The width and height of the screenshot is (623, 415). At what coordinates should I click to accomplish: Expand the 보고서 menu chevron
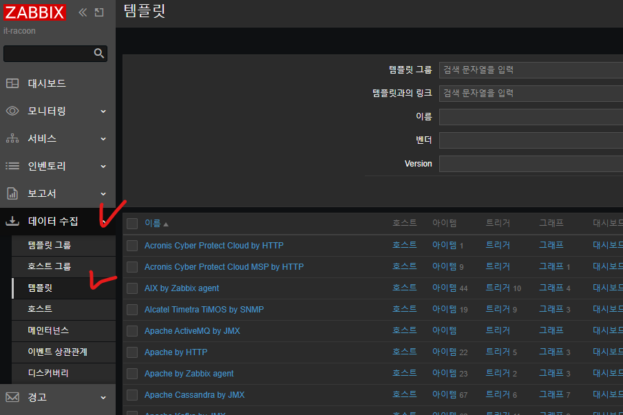(103, 194)
